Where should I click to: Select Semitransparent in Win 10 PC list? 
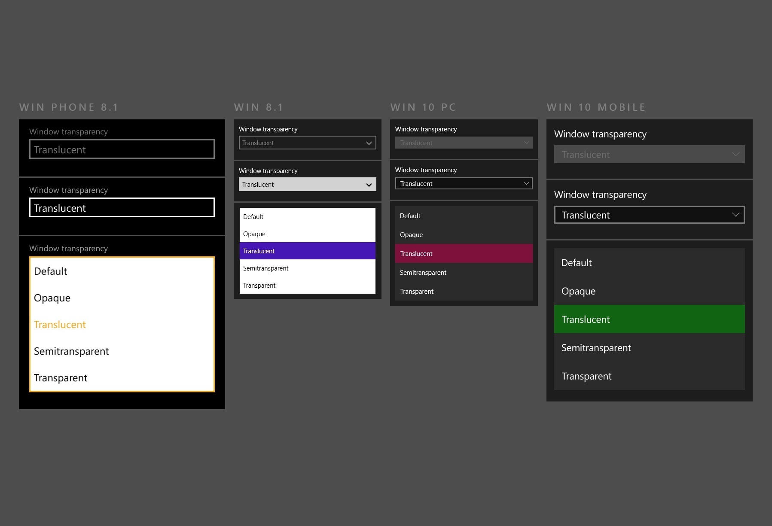tap(464, 273)
